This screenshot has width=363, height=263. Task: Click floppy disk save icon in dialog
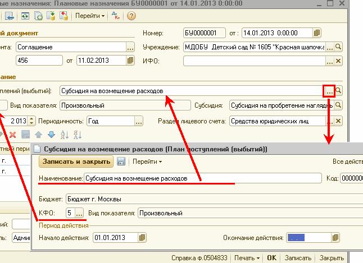tap(121, 162)
